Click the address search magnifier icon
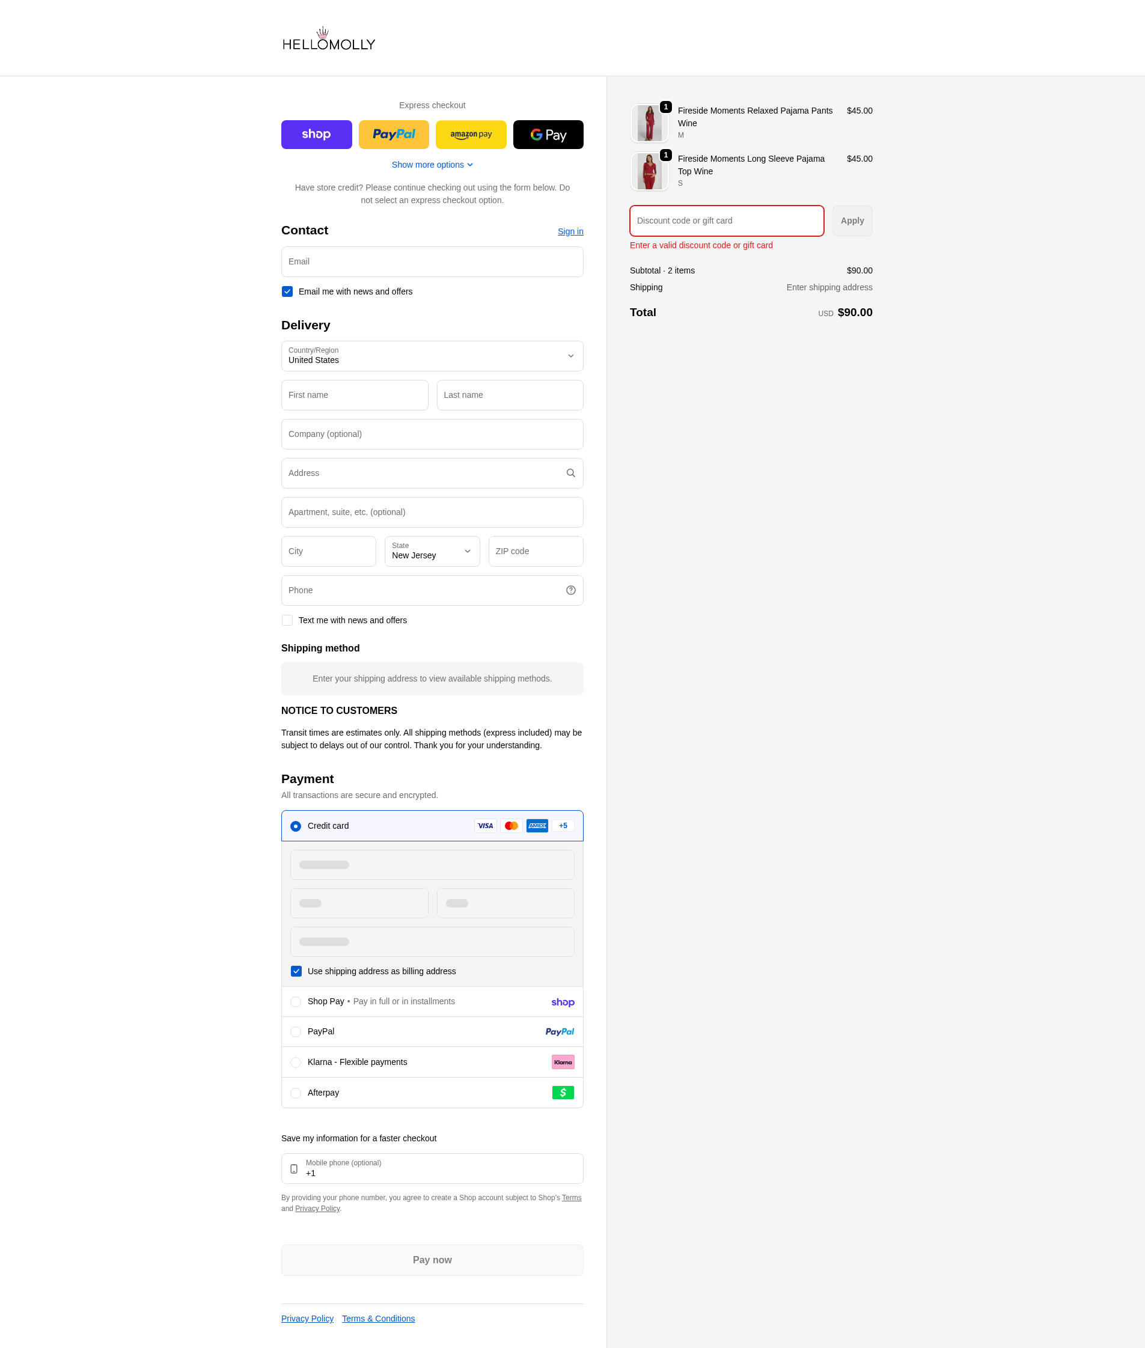This screenshot has width=1145, height=1348. point(570,473)
